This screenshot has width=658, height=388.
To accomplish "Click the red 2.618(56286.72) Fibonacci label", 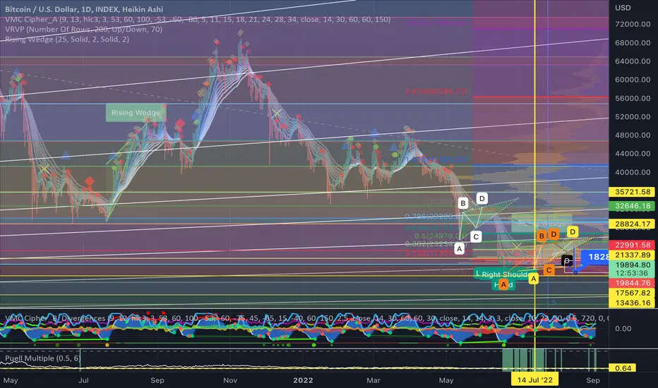I will [x=436, y=92].
